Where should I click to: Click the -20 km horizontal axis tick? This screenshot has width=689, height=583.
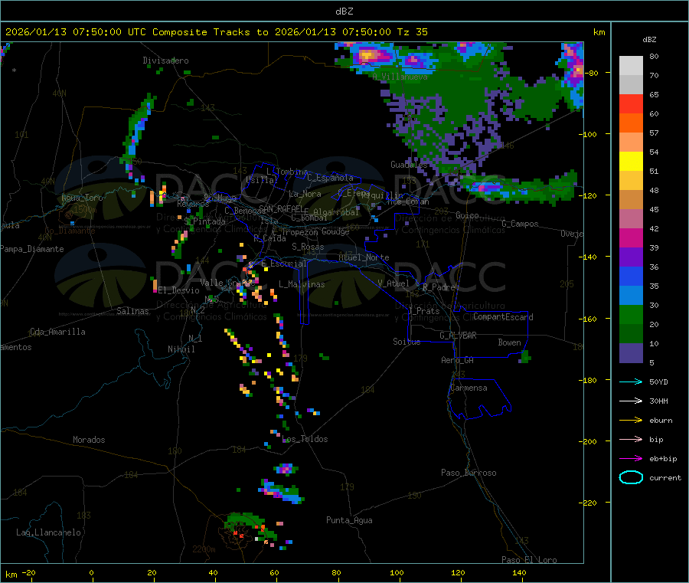(28, 572)
